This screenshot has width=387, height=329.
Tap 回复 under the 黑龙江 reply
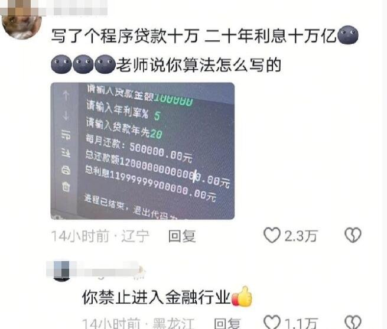(227, 323)
